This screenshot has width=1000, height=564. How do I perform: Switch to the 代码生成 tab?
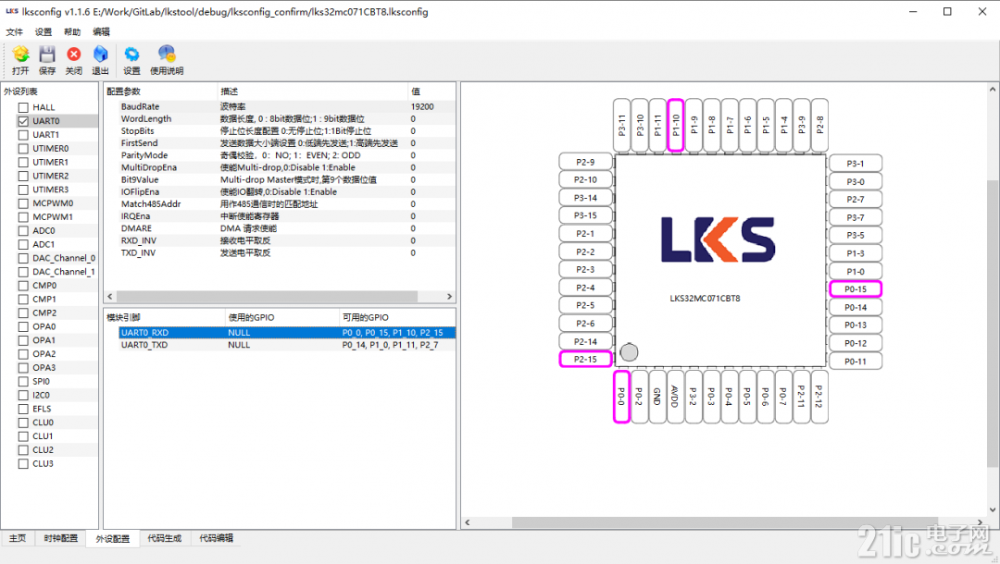[x=165, y=538]
